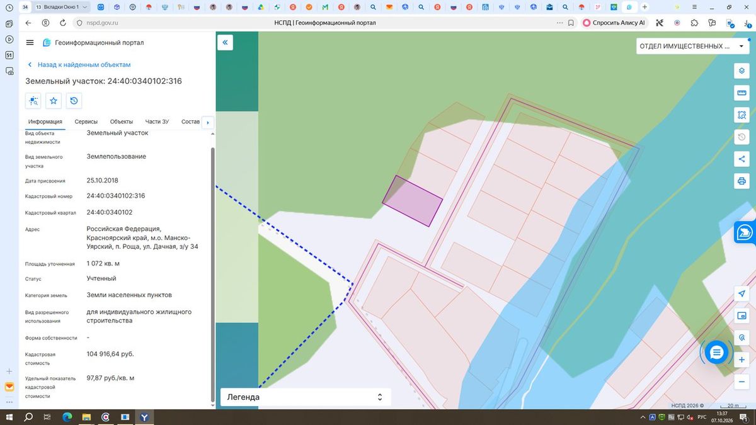Center map on my location

[x=742, y=294]
